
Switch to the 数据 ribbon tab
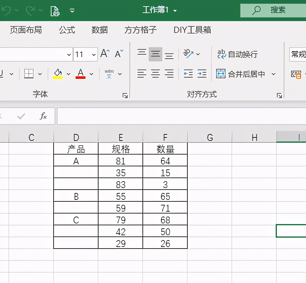point(100,30)
